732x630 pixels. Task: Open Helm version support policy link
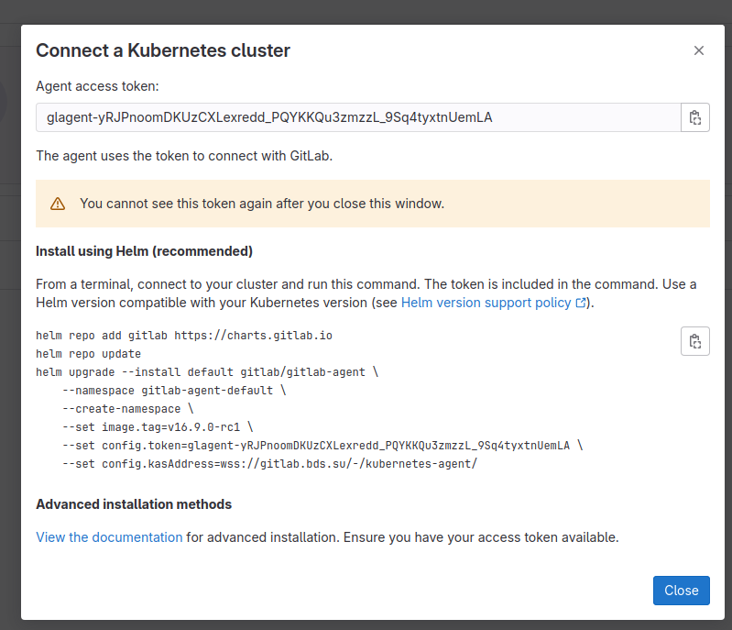(486, 303)
